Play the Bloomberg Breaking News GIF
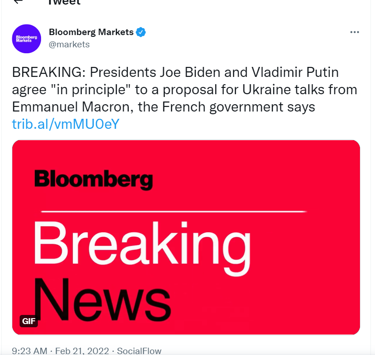The image size is (375, 355). [186, 238]
